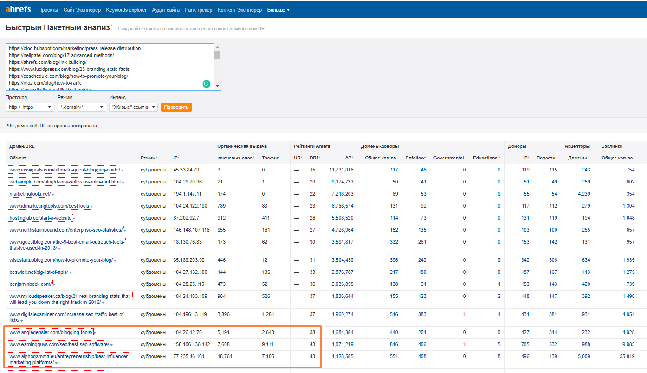647x373 pixels.
Task: Open link www.alphagamma.eu best-influencer-marketing-platforms
Action: pyautogui.click(x=69, y=360)
